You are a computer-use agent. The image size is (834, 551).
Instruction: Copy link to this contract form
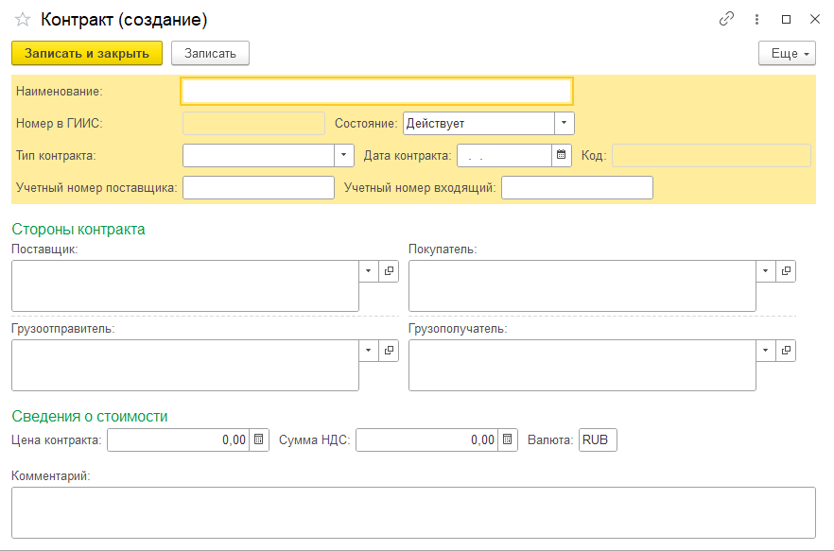pos(726,19)
